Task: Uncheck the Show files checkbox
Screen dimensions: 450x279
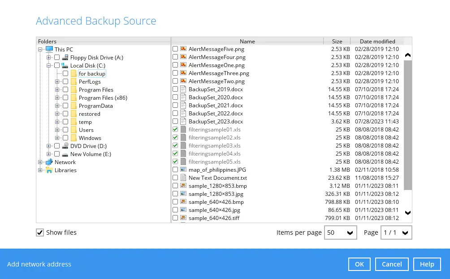Action: 40,232
